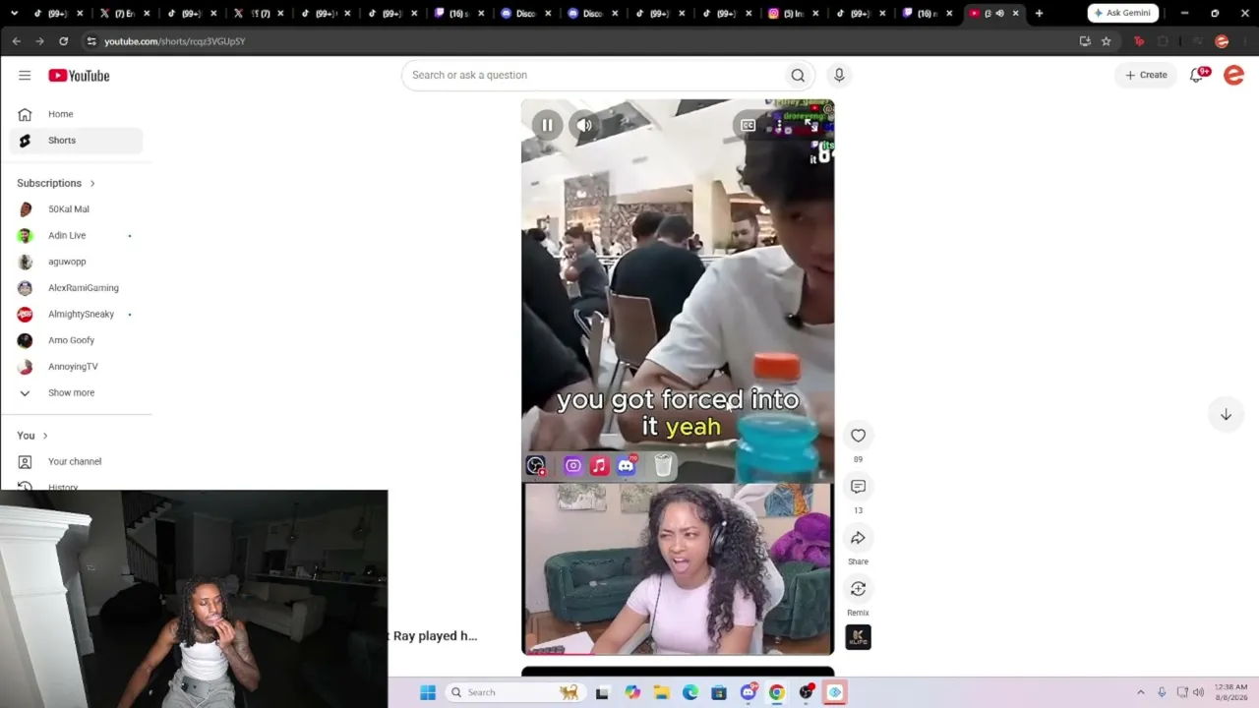Toggle closed captions on the Short

(748, 125)
